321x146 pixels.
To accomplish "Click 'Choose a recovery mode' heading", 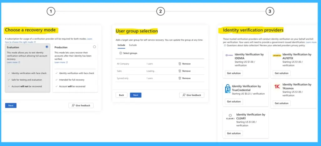I will [x=30, y=30].
